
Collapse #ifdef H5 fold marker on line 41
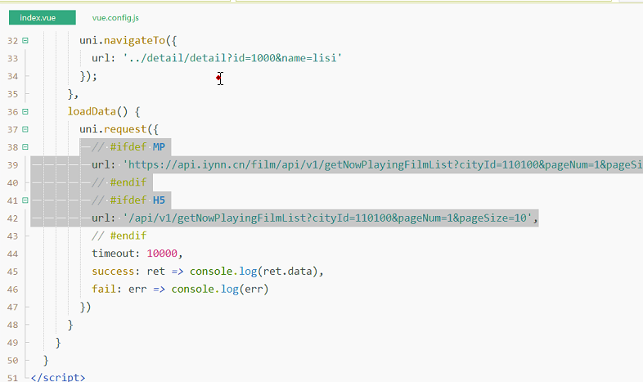pos(25,200)
